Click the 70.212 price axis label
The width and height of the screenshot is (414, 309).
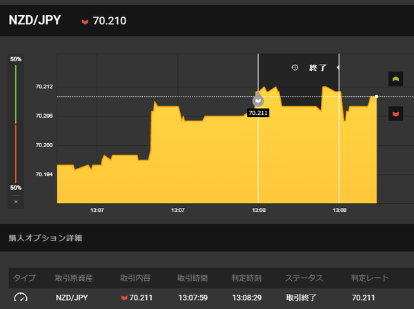click(44, 87)
